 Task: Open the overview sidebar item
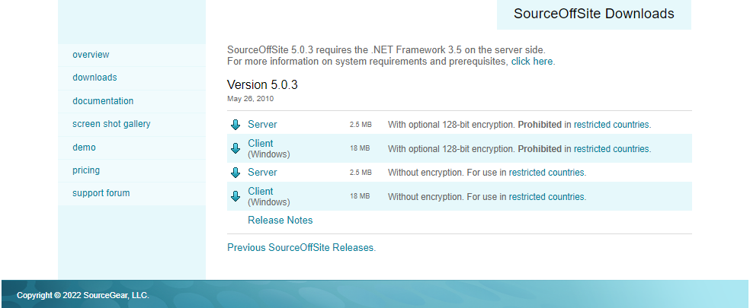[x=91, y=55]
